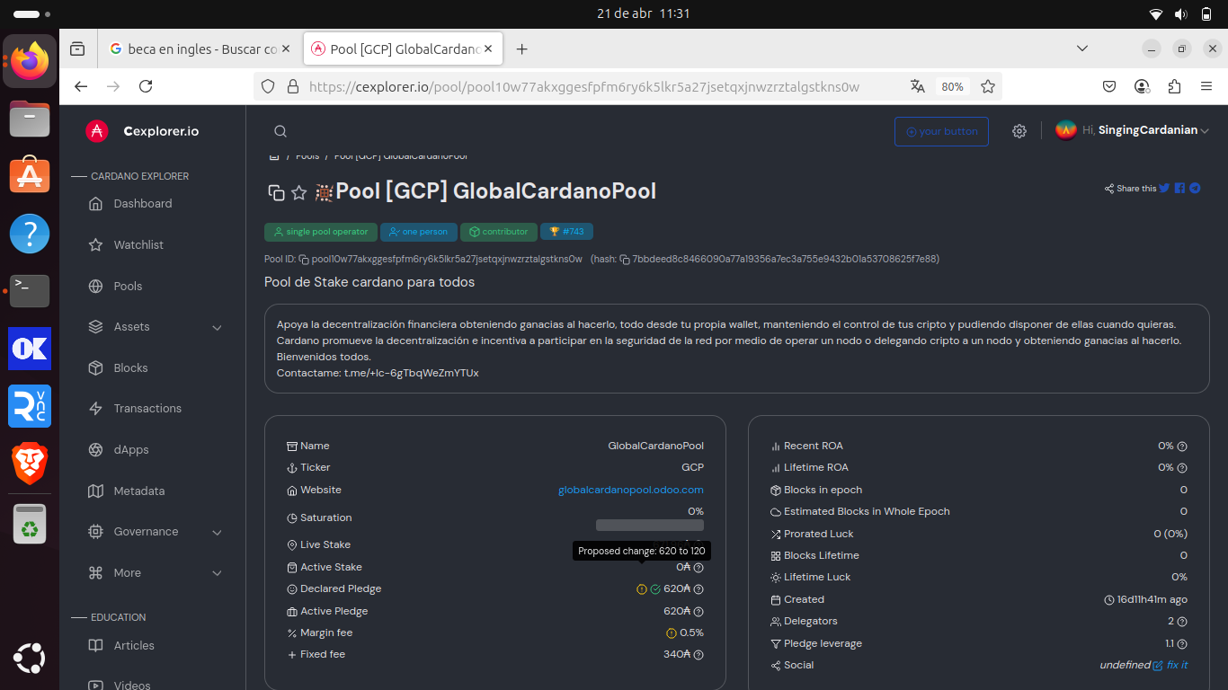The image size is (1228, 690).
Task: Copy the pool hash with its copy icon
Action: click(x=625, y=260)
